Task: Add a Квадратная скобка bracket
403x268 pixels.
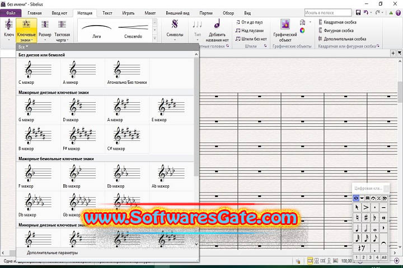Action: coord(337,22)
